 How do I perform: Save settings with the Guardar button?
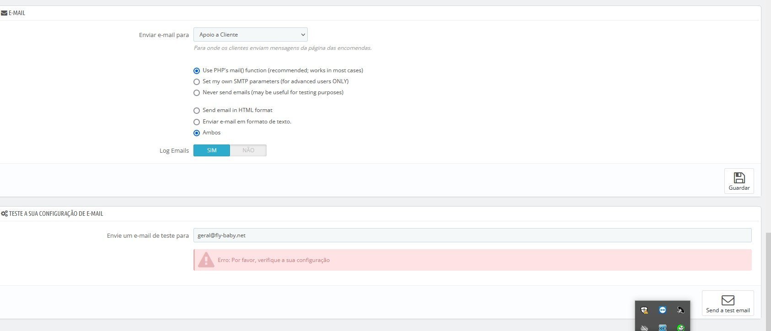[739, 181]
